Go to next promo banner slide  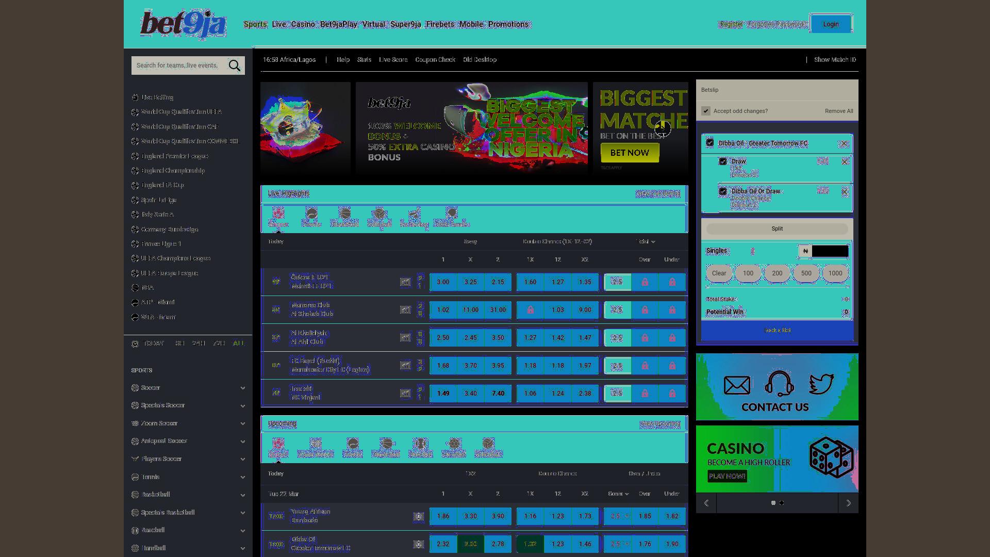pos(849,503)
